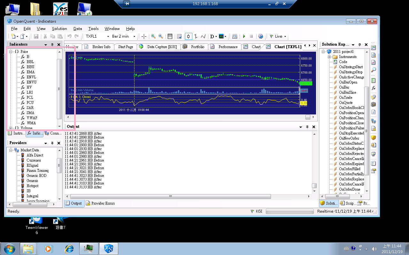The height and width of the screenshot is (255, 409).
Task: Click the magnifier icon in right sidebar
Action: tap(374, 70)
